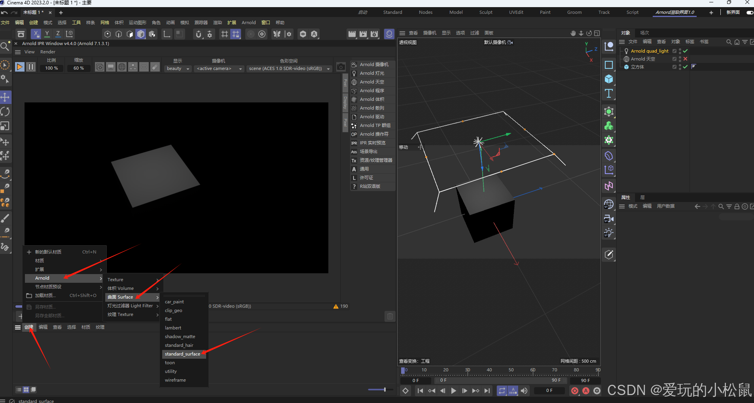This screenshot has width=754, height=403.
Task: Choose car_paint shader
Action: (x=174, y=302)
